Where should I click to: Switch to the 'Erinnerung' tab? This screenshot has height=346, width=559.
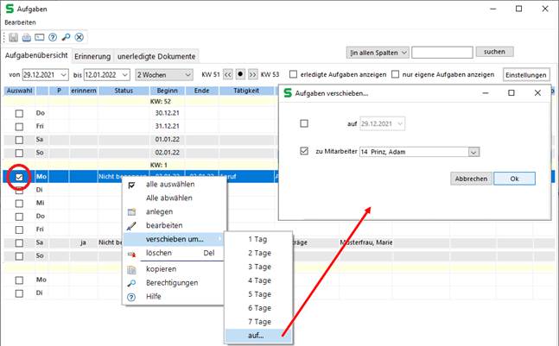coord(92,56)
